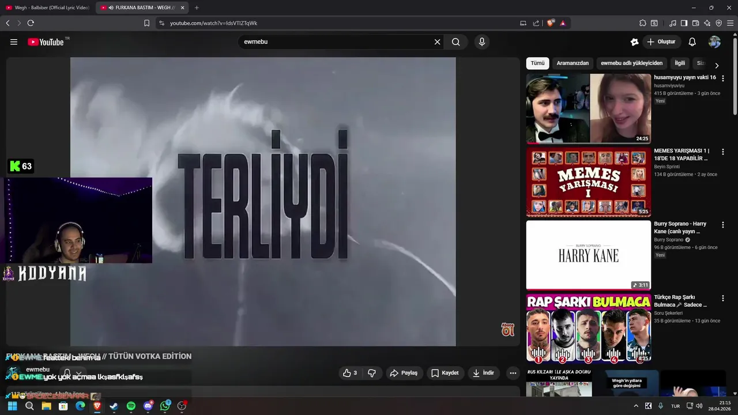
Task: Go forward with the browser arrow
Action: (x=19, y=23)
